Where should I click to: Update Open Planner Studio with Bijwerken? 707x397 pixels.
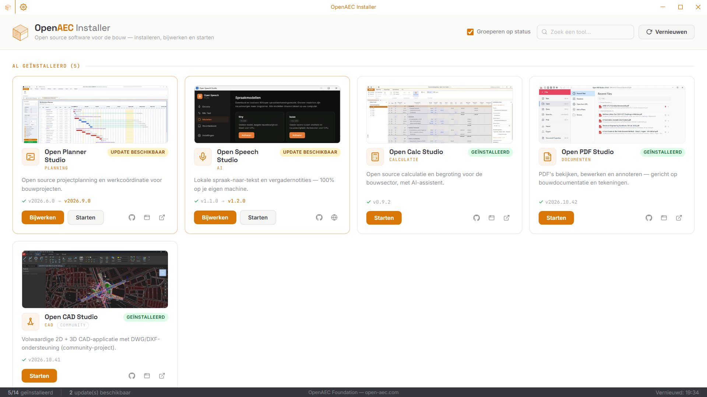coord(43,218)
